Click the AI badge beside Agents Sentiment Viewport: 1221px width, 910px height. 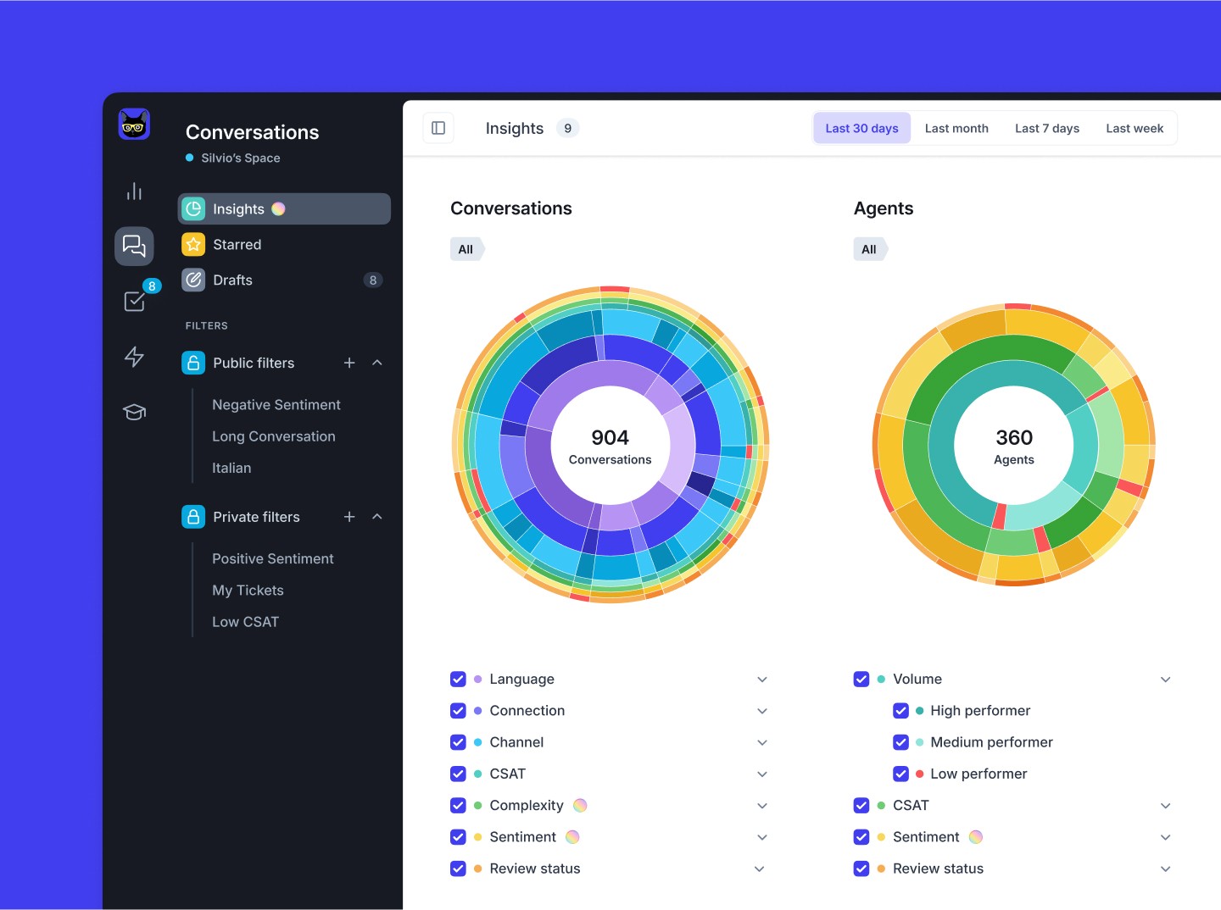(976, 837)
